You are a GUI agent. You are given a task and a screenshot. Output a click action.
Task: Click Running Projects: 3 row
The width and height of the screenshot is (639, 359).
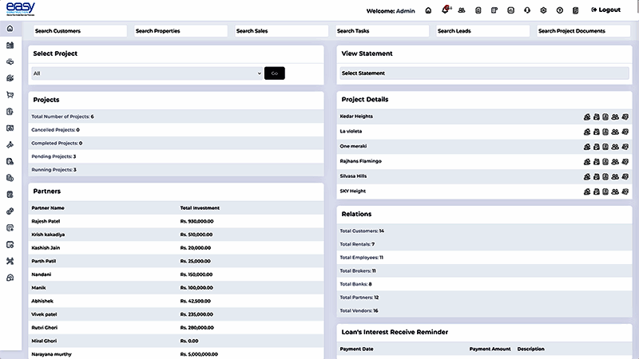pyautogui.click(x=176, y=170)
